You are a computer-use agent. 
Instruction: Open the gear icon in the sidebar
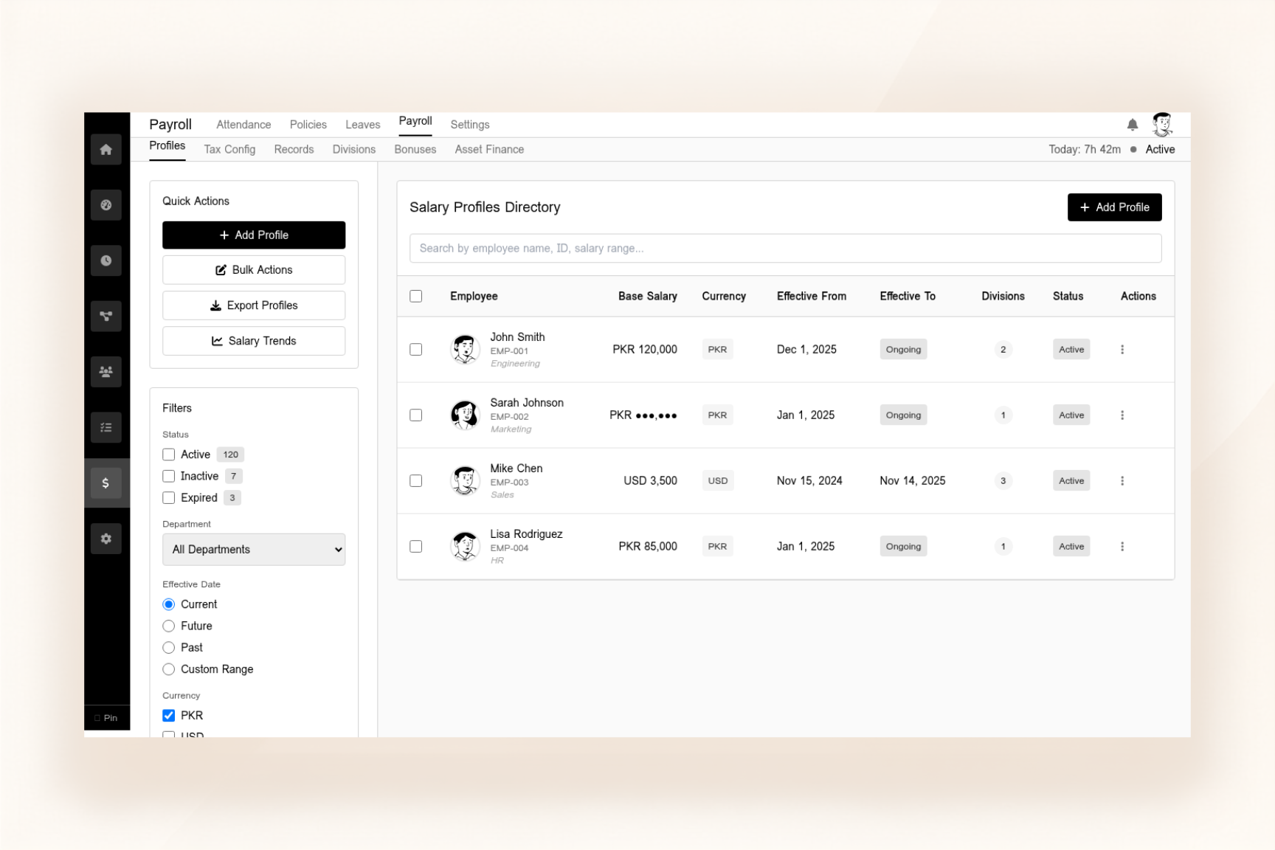coord(106,539)
